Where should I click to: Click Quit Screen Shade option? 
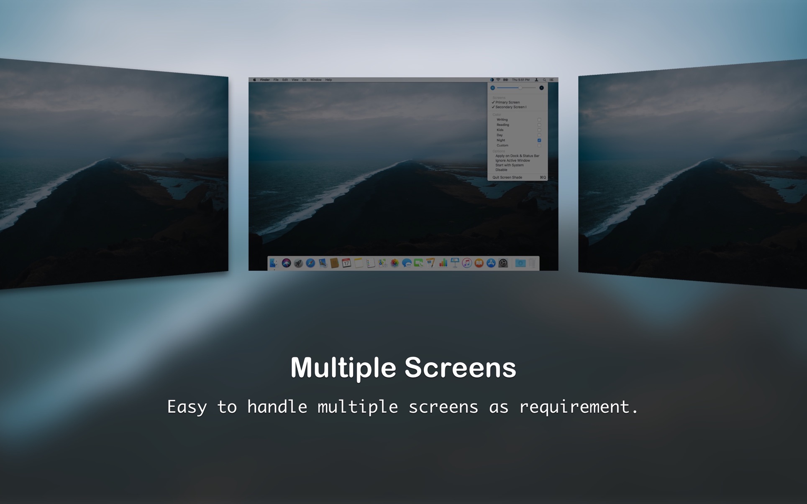click(x=509, y=177)
